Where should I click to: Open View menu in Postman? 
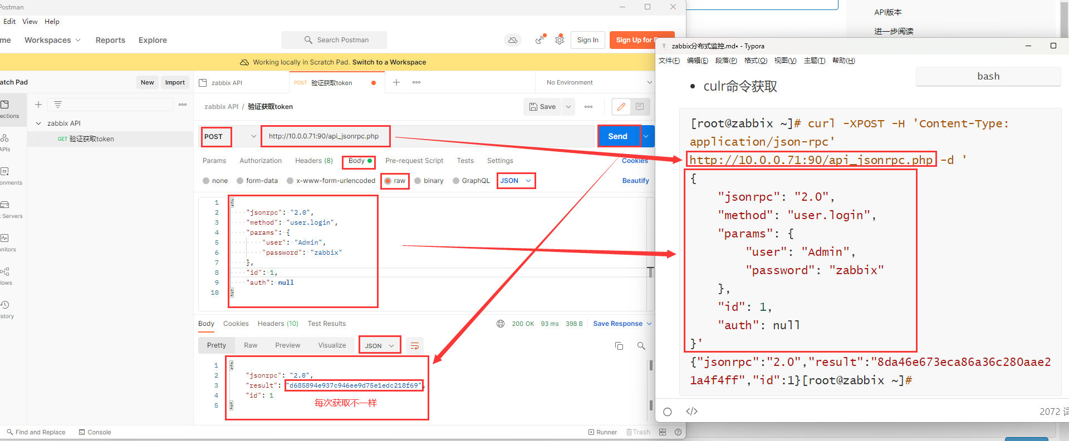[x=30, y=22]
